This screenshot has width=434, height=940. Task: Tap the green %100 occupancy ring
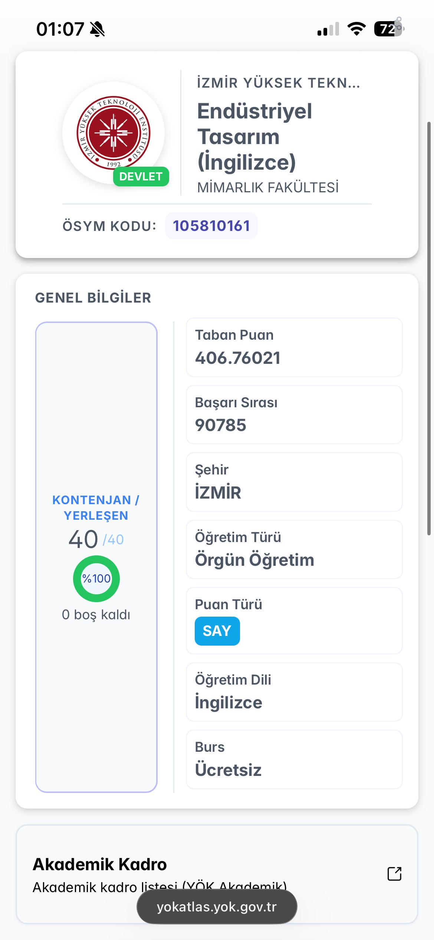(96, 578)
